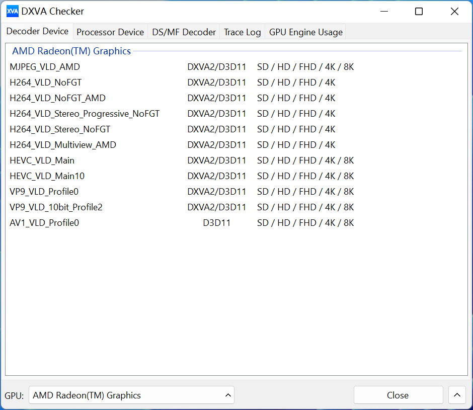Open the DS/MF Decoder tab
The width and height of the screenshot is (473, 410).
pyautogui.click(x=184, y=32)
